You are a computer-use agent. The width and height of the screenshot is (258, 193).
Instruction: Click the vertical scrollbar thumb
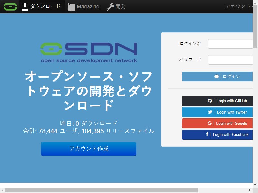click(x=255, y=26)
